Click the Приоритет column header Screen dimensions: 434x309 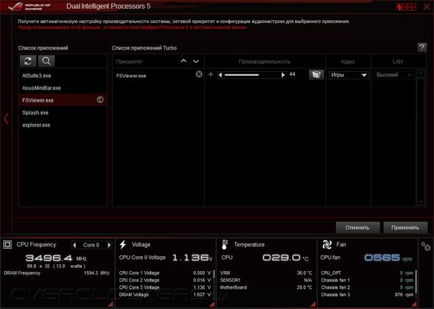click(x=130, y=62)
